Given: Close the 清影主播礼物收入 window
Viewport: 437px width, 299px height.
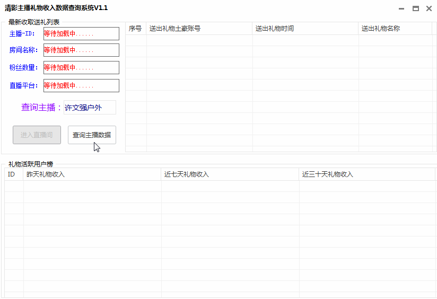Looking at the screenshot, I should [x=429, y=8].
